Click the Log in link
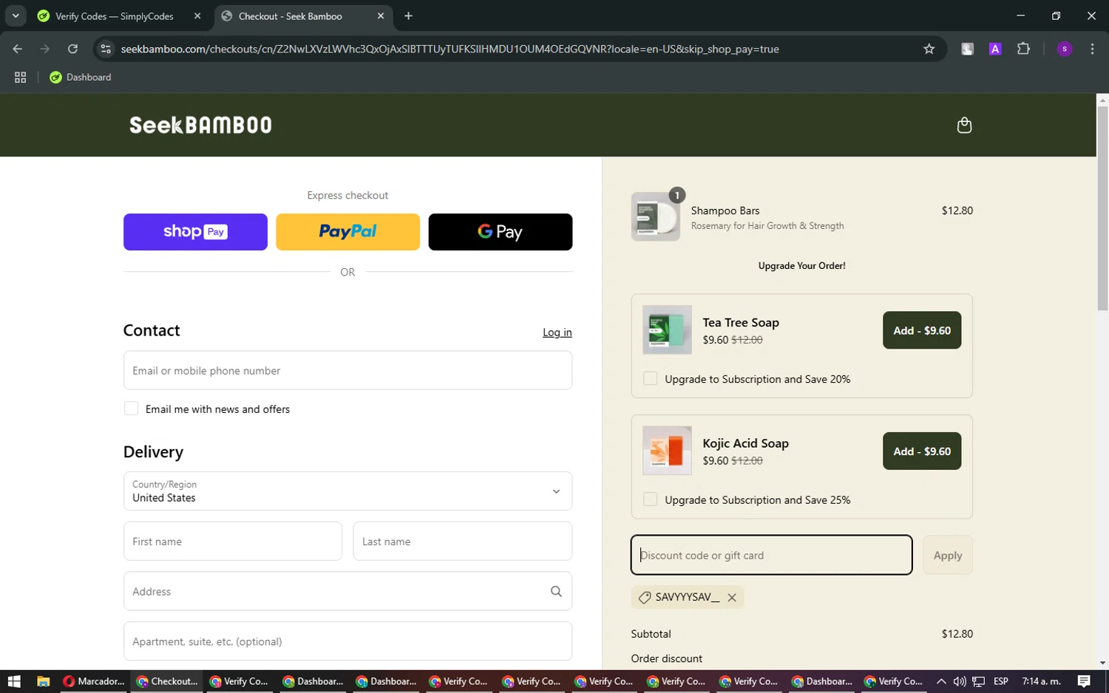The height and width of the screenshot is (693, 1109). click(557, 332)
